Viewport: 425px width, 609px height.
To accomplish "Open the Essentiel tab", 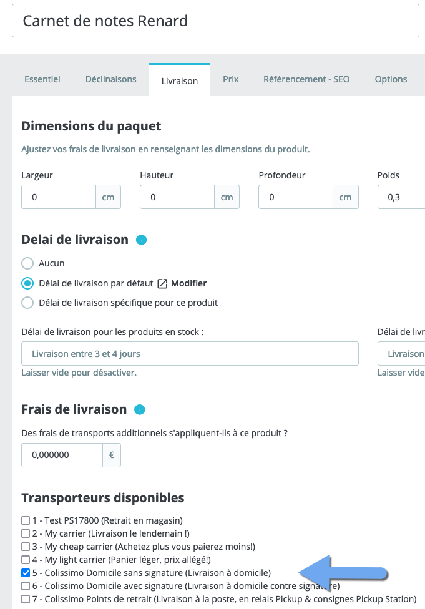I will (x=42, y=79).
